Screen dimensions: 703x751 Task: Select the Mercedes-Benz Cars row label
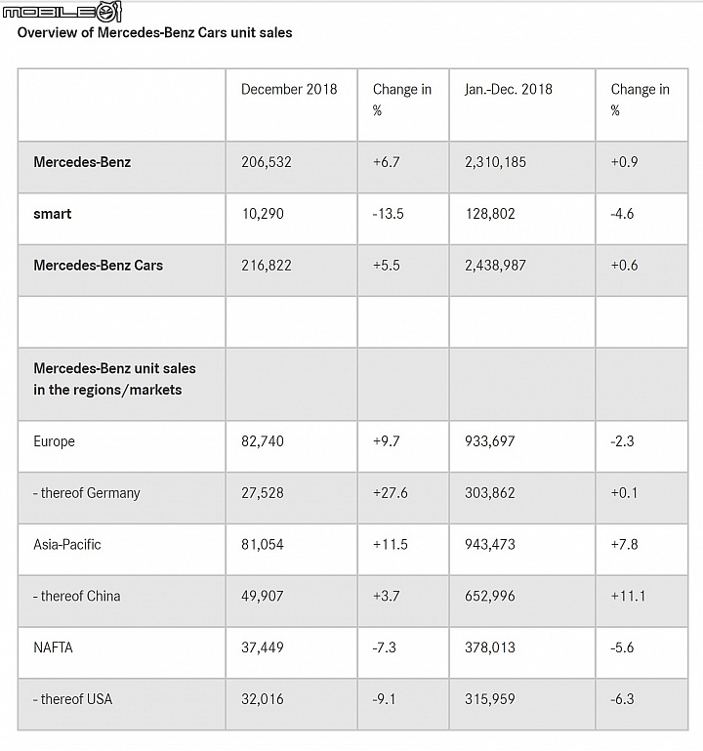coord(99,266)
